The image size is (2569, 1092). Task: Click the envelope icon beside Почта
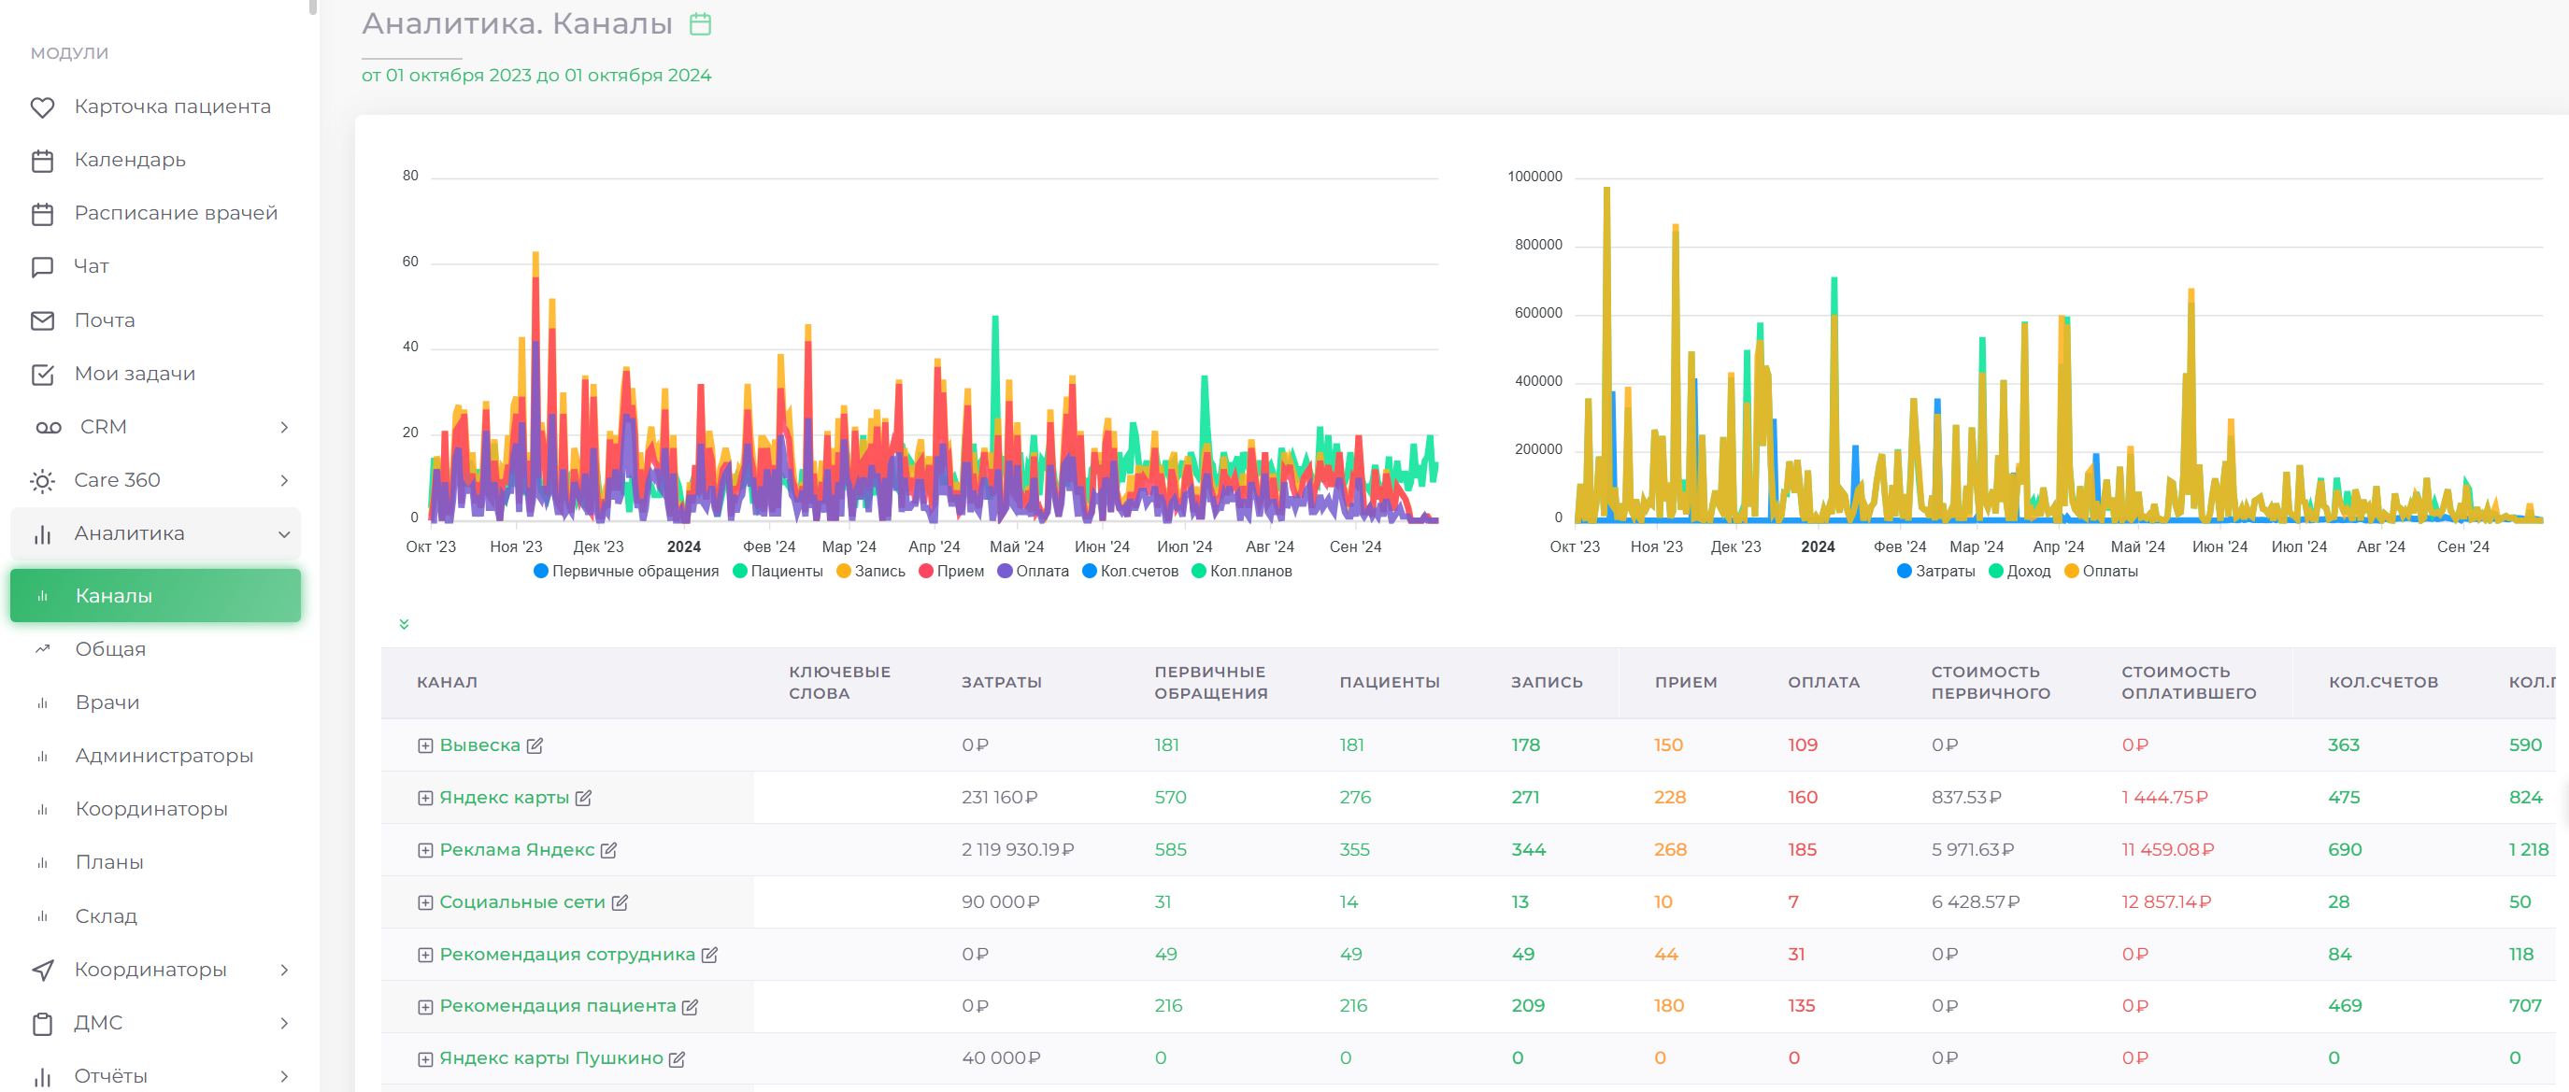click(x=42, y=320)
